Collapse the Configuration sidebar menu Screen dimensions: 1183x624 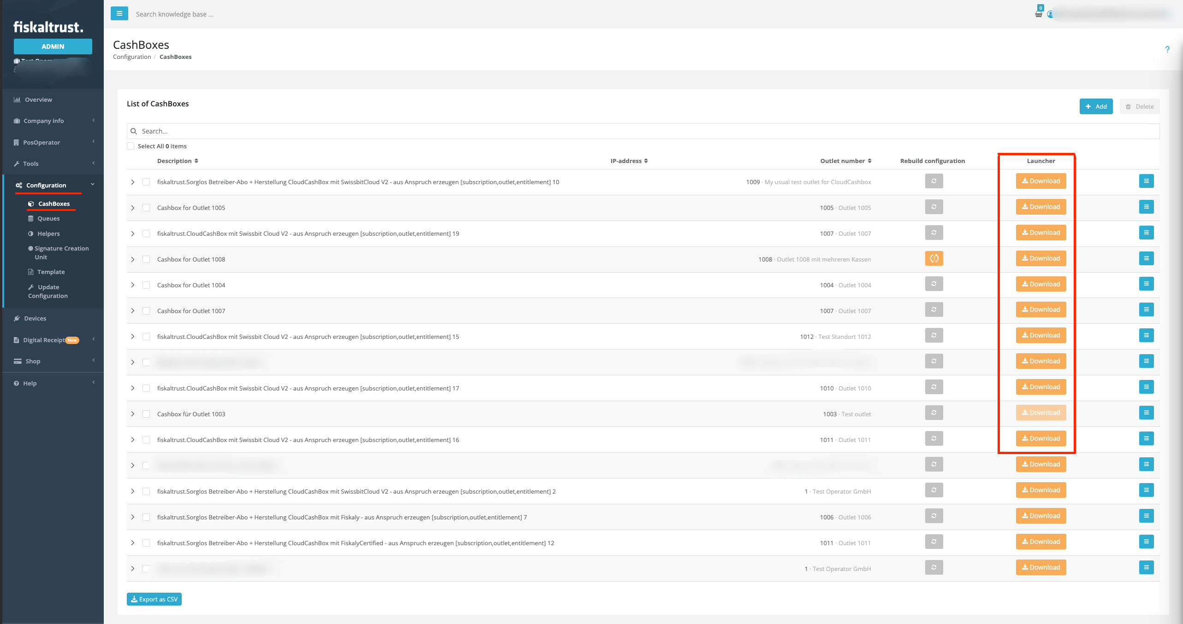pos(53,185)
